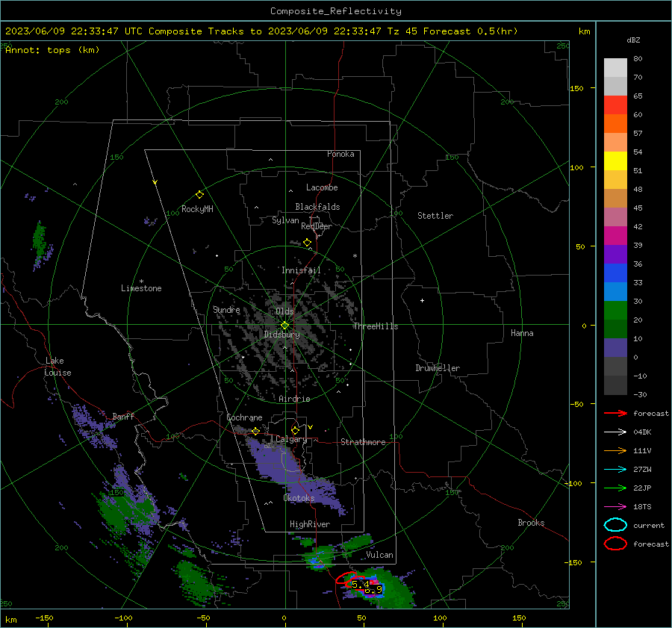Select the orange 111V arrow legend icon
Image resolution: width=672 pixels, height=628 pixels.
pyautogui.click(x=615, y=450)
